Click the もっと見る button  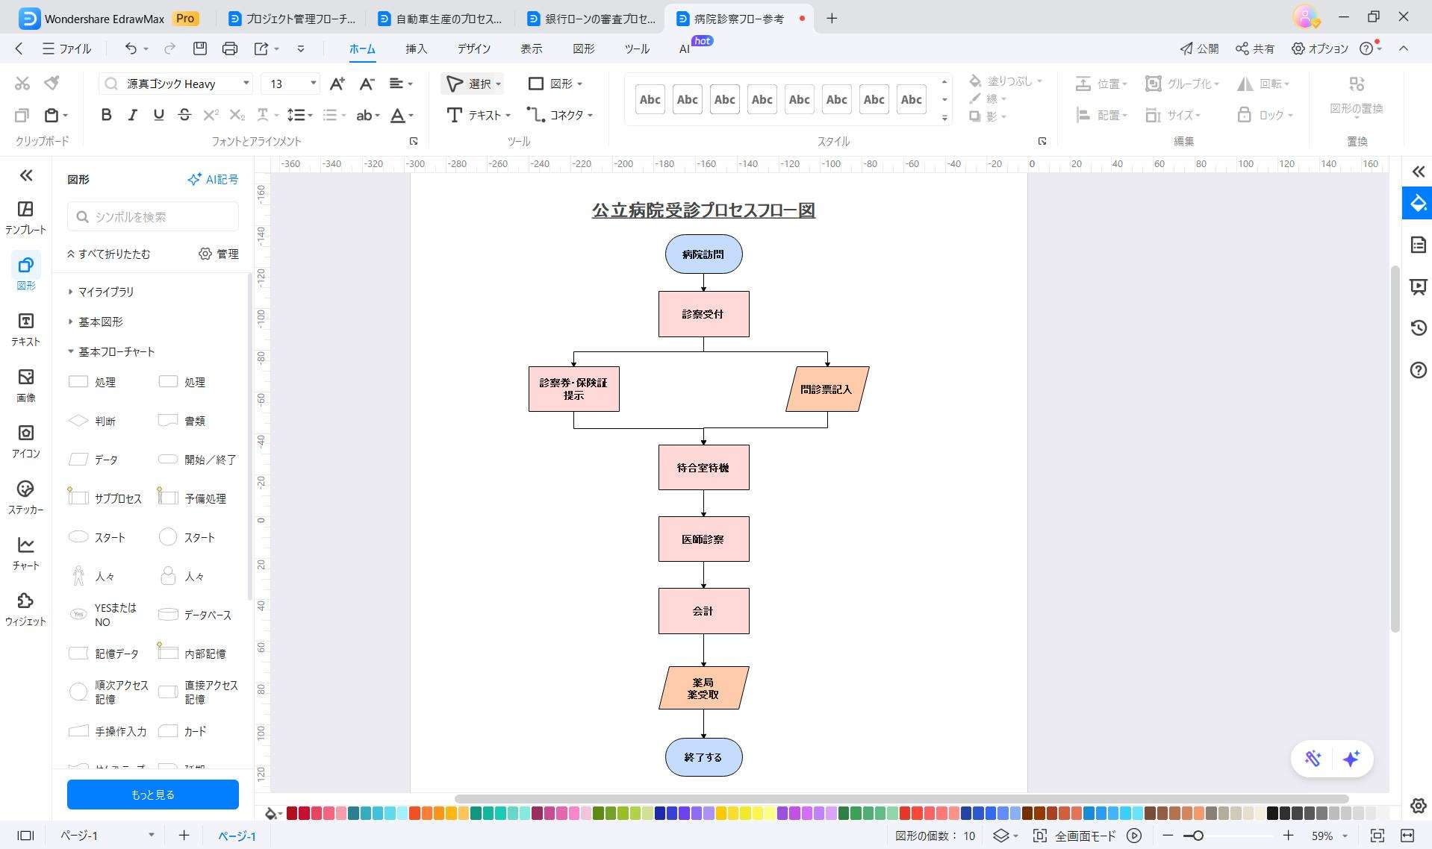pos(153,795)
